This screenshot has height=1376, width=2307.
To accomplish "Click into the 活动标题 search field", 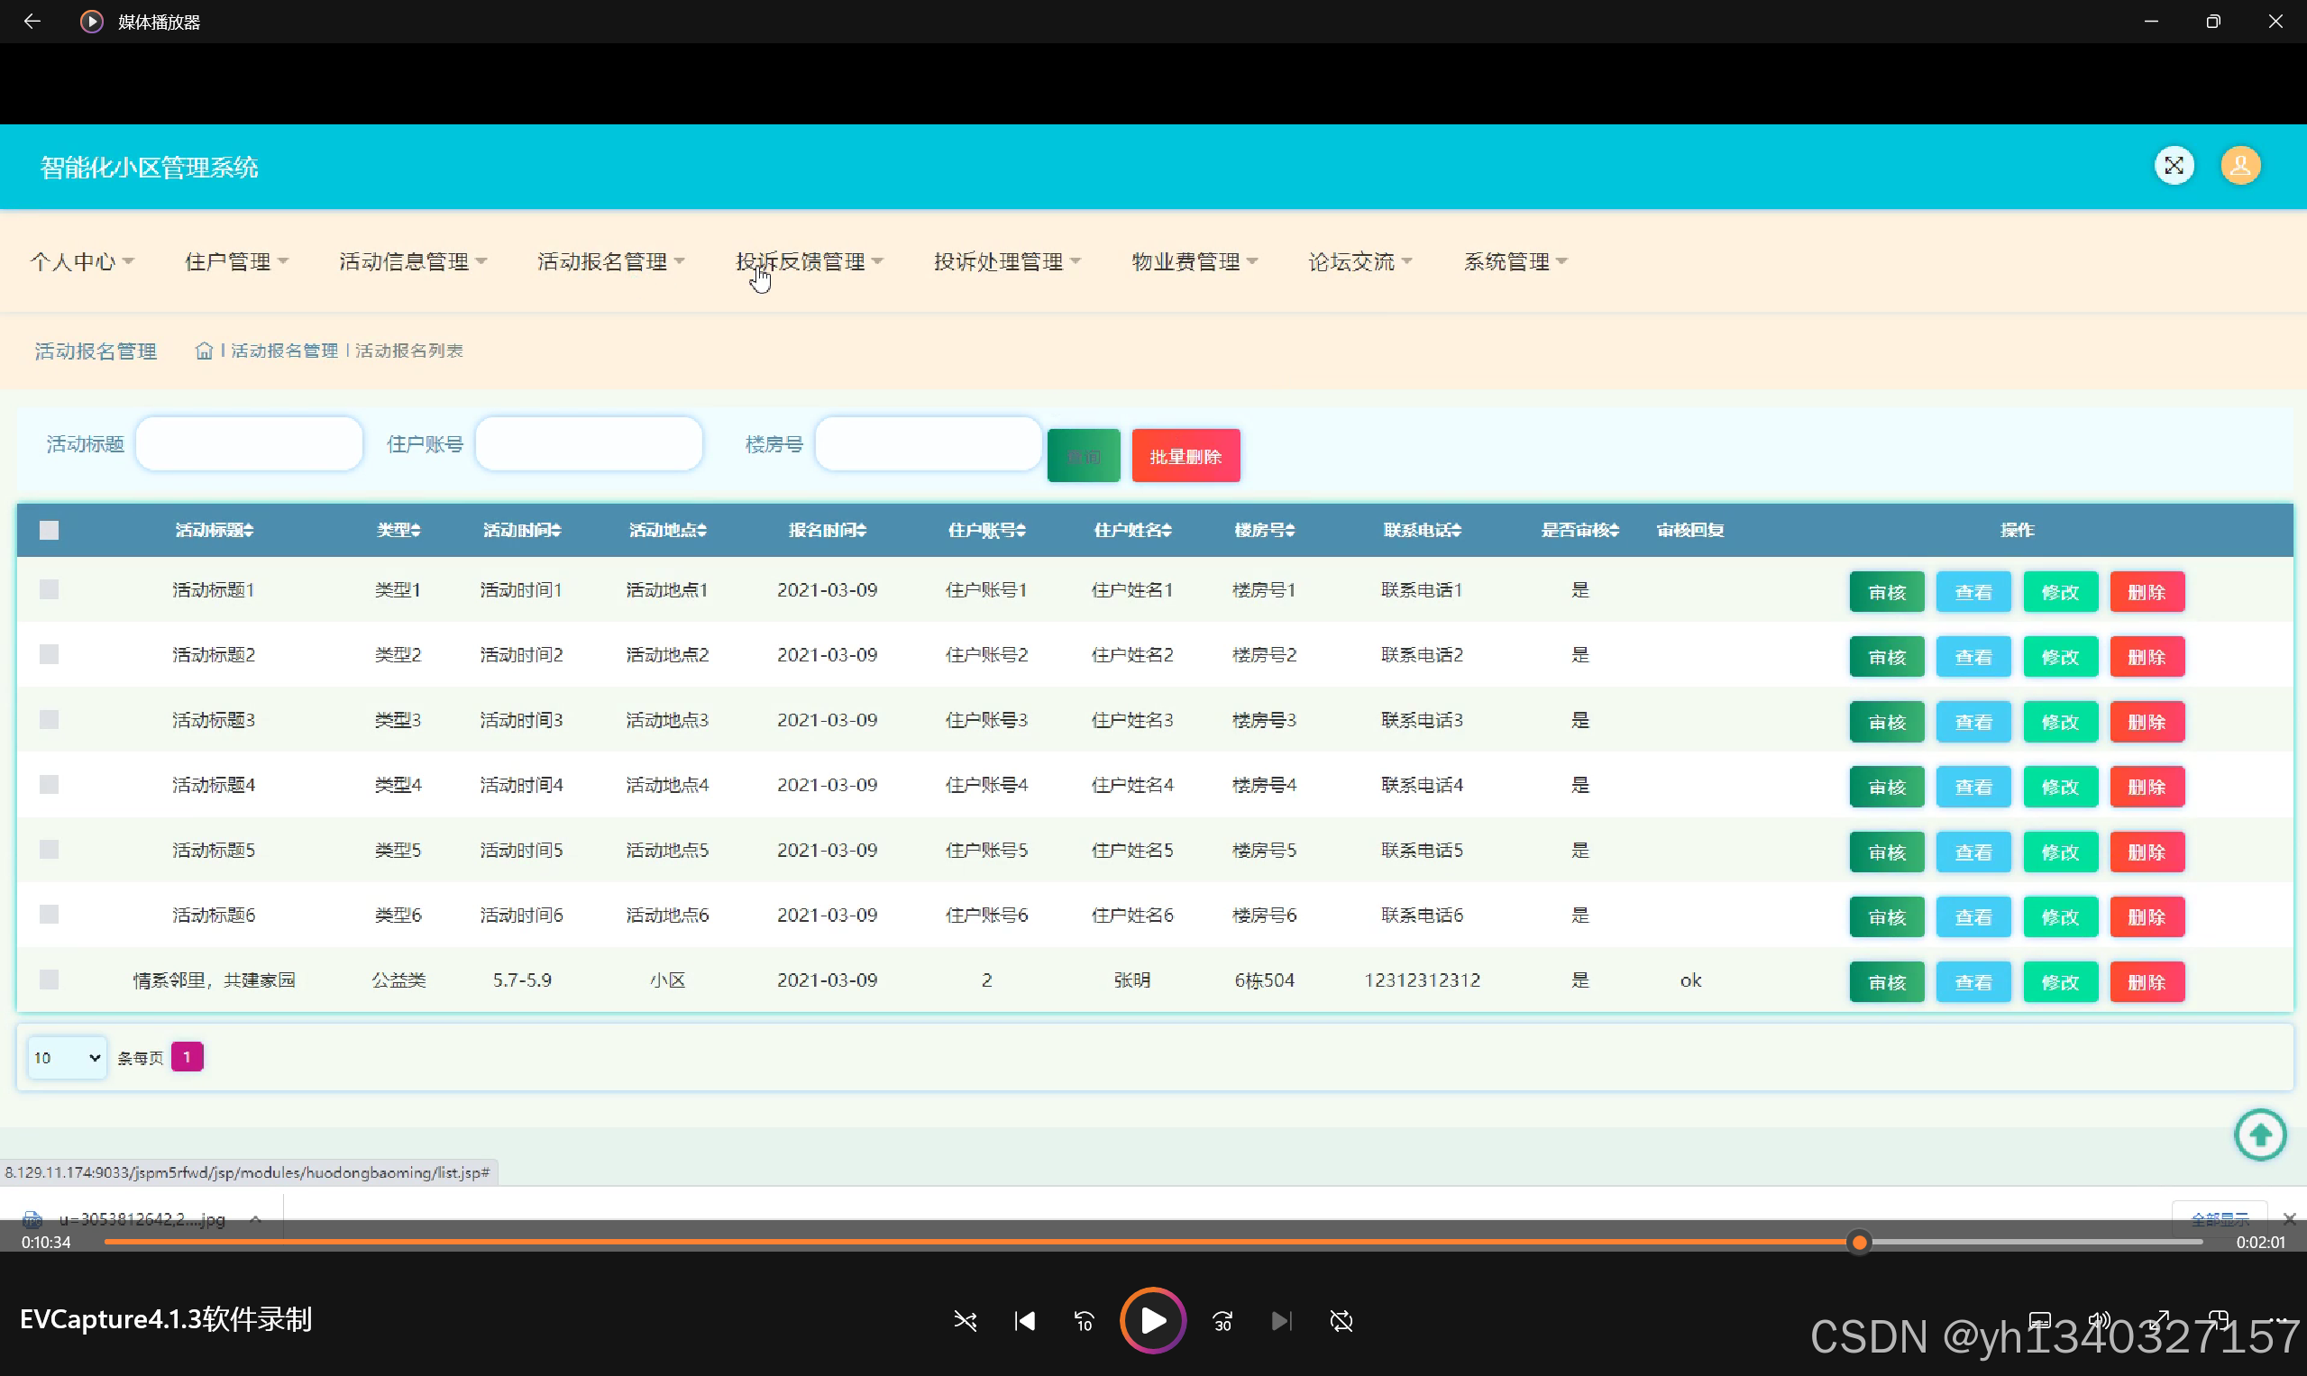I will [x=249, y=443].
